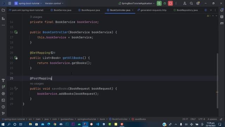
Task: Open IDE settings gear
Action: click(198, 3)
